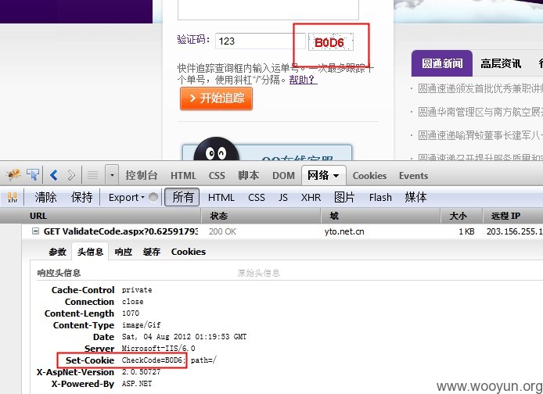This screenshot has height=394, width=543.
Task: Switch to the DOM panel
Action: (283, 176)
